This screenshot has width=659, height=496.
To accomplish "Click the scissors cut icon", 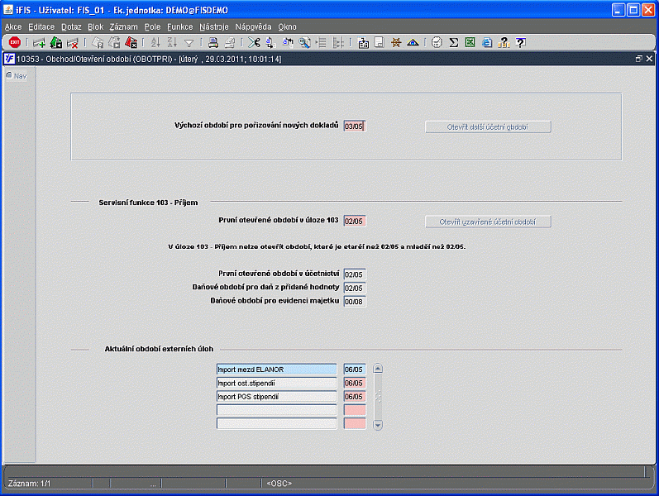I will tap(254, 42).
